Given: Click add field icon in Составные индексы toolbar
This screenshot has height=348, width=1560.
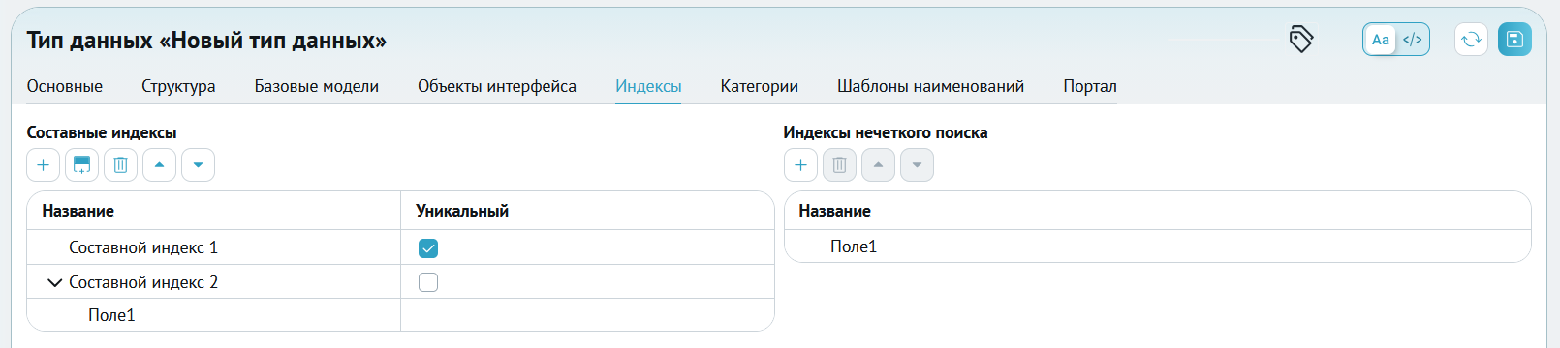Looking at the screenshot, I should point(81,165).
